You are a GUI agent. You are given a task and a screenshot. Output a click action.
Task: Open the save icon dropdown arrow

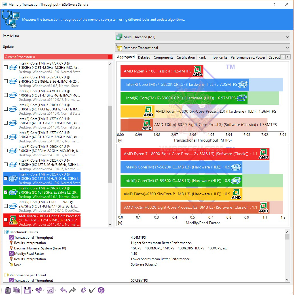[x=32, y=290]
